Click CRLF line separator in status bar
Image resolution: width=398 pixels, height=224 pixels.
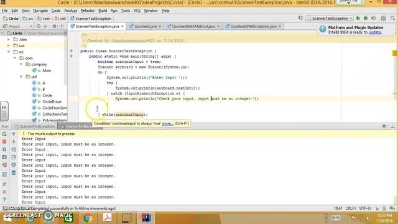(x=351, y=208)
